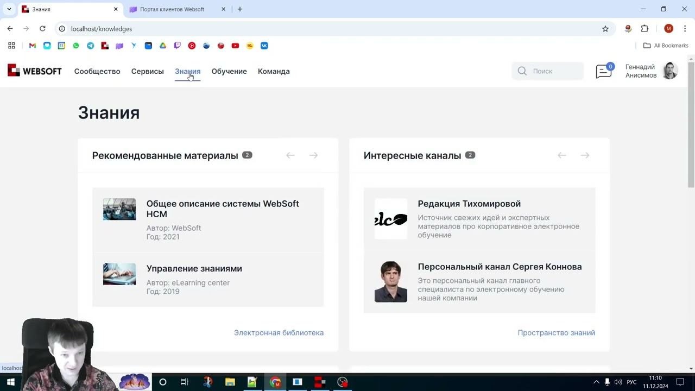Viewport: 695px width, 391px height.
Task: Open the Сообщество menu
Action: tap(97, 71)
